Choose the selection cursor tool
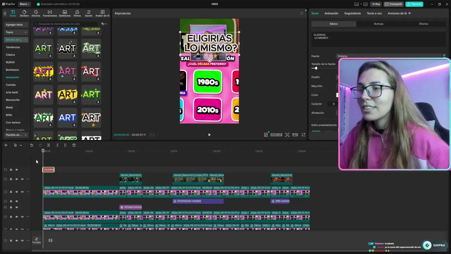451x254 pixels. [x=15, y=145]
